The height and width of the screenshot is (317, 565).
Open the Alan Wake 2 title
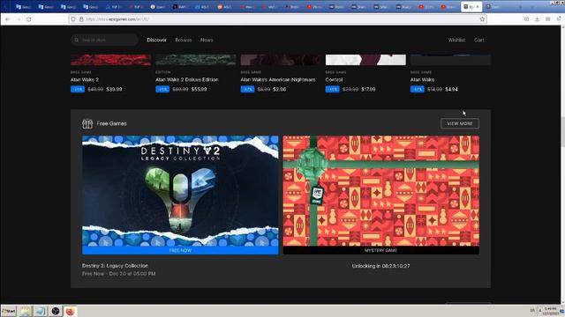point(85,79)
